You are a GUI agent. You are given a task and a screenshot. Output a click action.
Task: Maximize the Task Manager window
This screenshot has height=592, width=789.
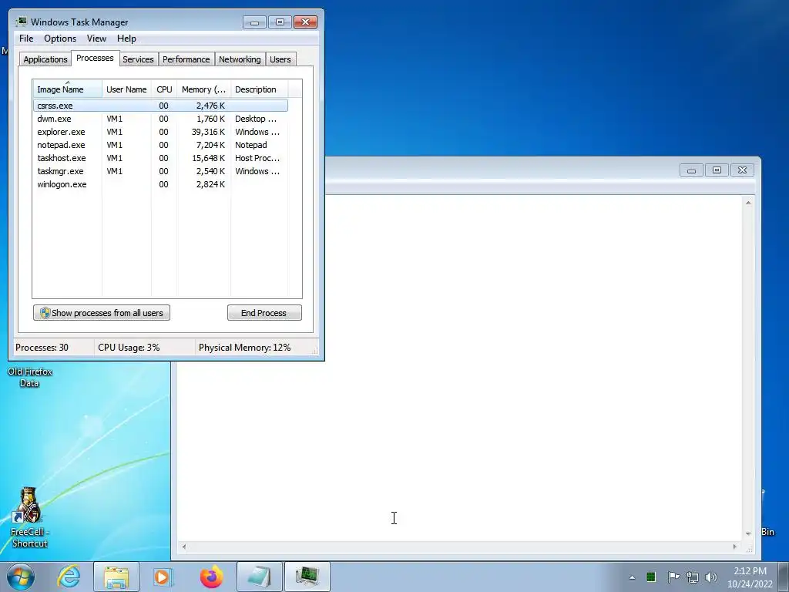[x=280, y=22]
